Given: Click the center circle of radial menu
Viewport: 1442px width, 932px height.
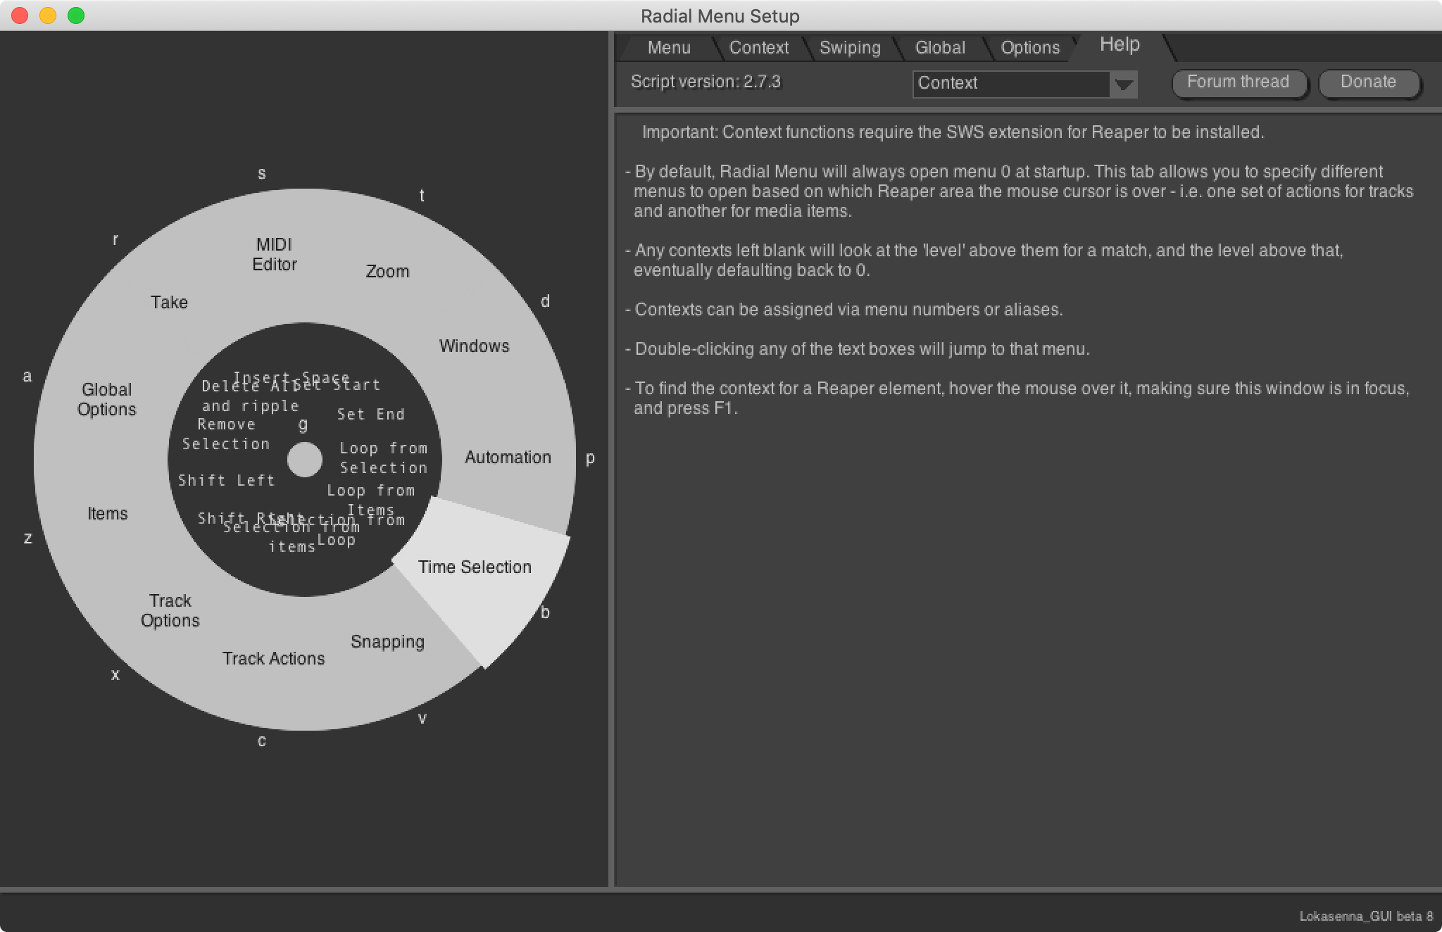Looking at the screenshot, I should point(305,460).
